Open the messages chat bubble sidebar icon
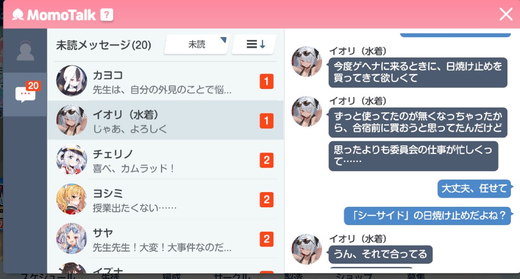 [25, 95]
